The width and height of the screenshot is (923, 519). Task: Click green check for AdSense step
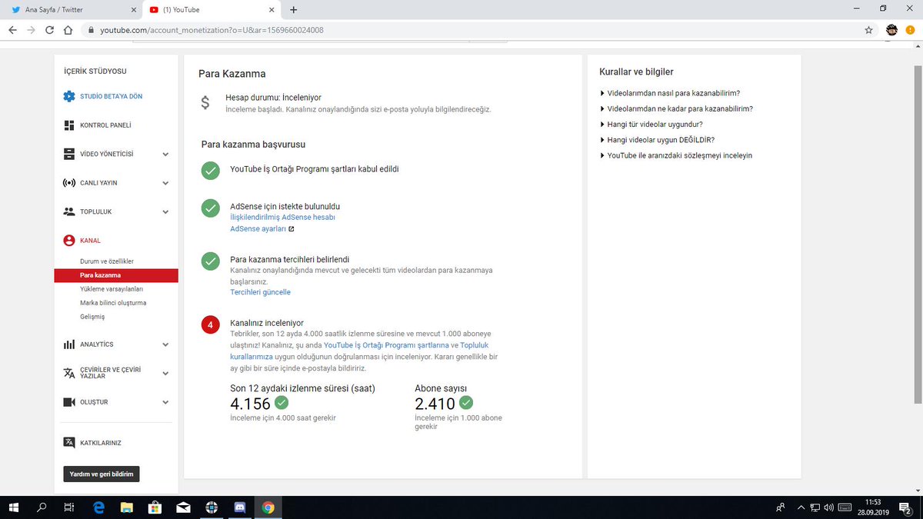[211, 208]
